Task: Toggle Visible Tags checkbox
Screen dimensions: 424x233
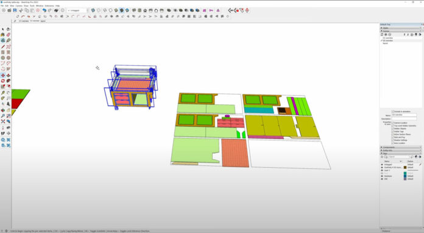Action: pos(393,132)
